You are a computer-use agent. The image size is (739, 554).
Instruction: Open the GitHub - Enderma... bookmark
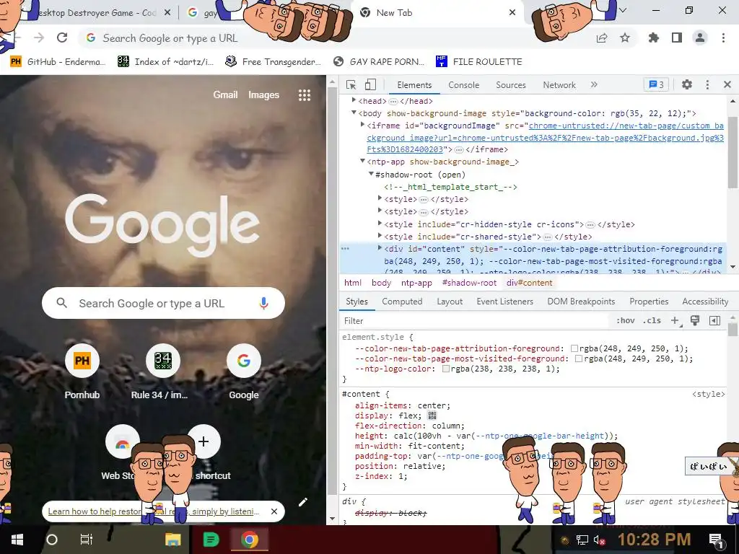(x=58, y=62)
